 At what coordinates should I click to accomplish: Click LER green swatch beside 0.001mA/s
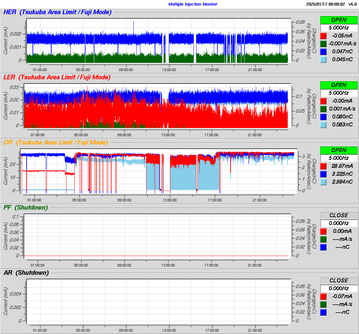323,109
